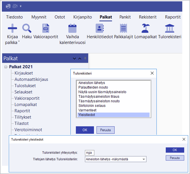Click the Palkat panel up chevron

click(x=80, y=59)
